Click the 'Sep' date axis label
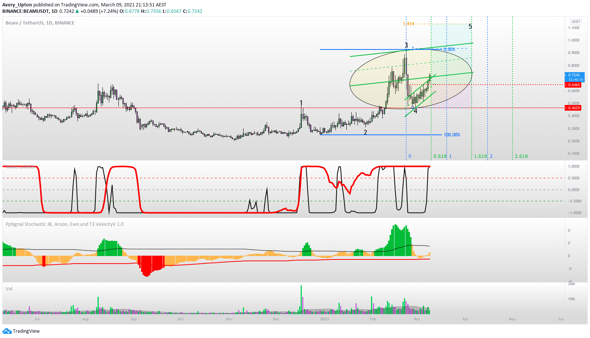Viewport: 590px width, 338px height. 134,319
